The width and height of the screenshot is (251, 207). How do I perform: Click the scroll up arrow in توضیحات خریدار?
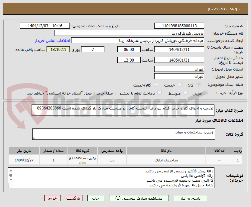pos(11,171)
